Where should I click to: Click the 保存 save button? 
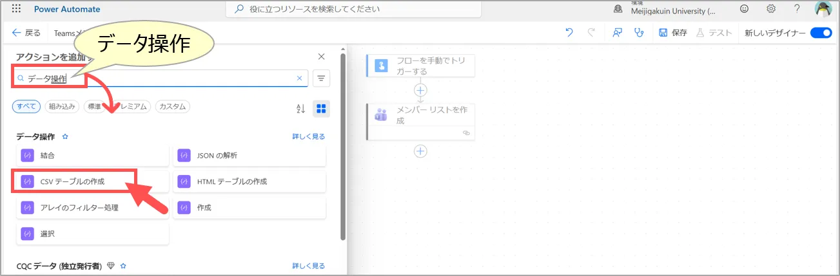(673, 33)
